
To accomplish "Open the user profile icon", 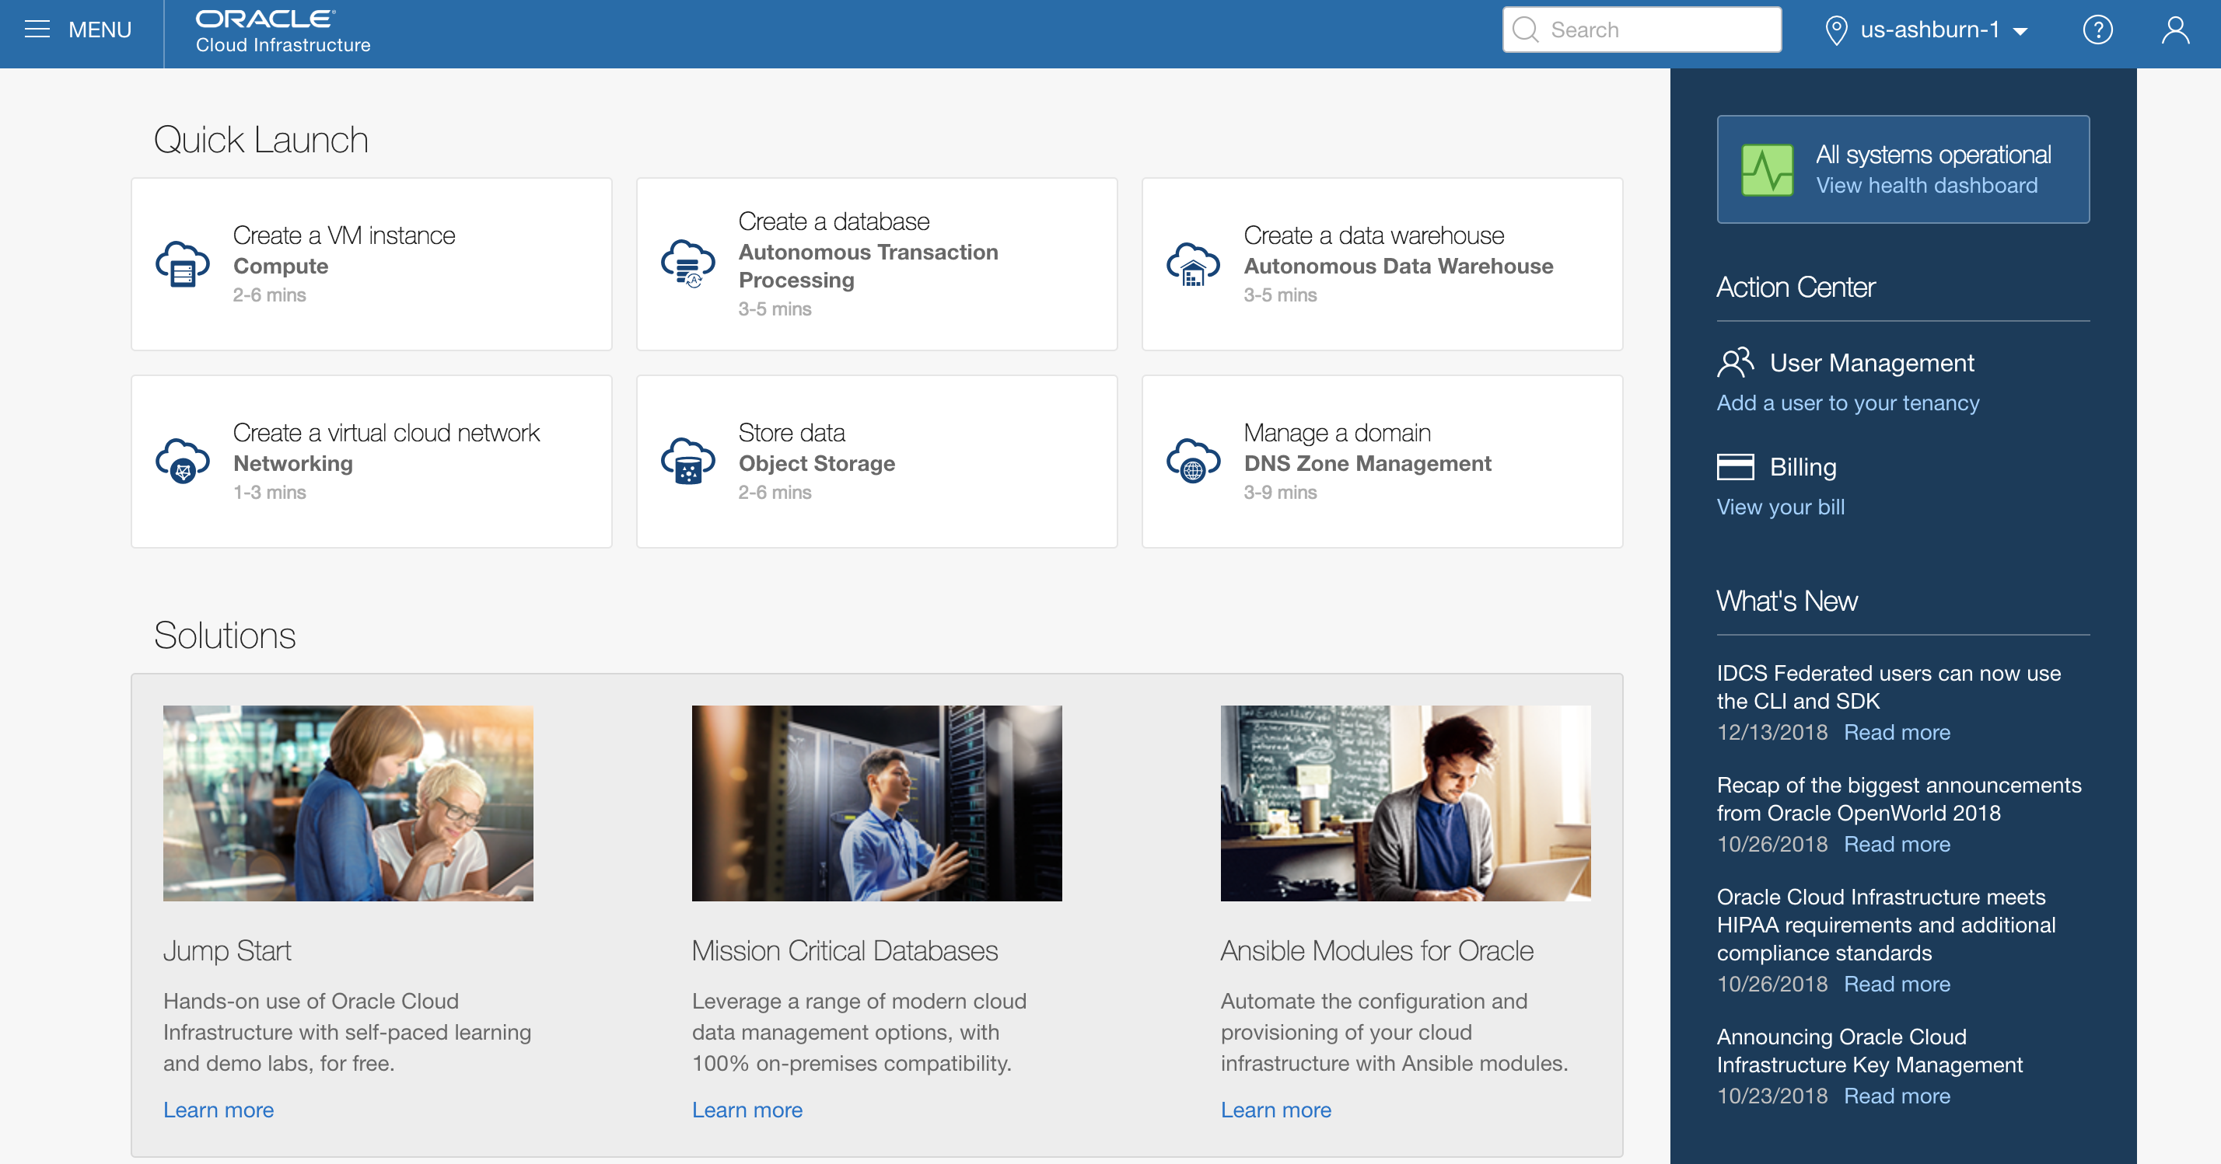I will (x=2174, y=30).
